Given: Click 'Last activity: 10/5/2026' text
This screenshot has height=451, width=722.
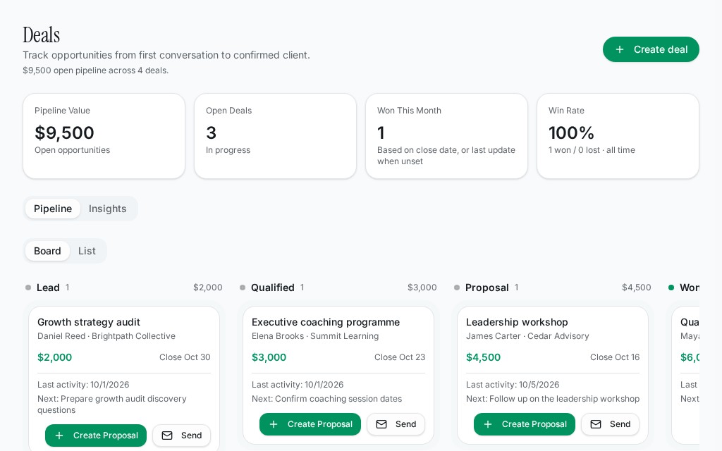Looking at the screenshot, I should click(513, 385).
